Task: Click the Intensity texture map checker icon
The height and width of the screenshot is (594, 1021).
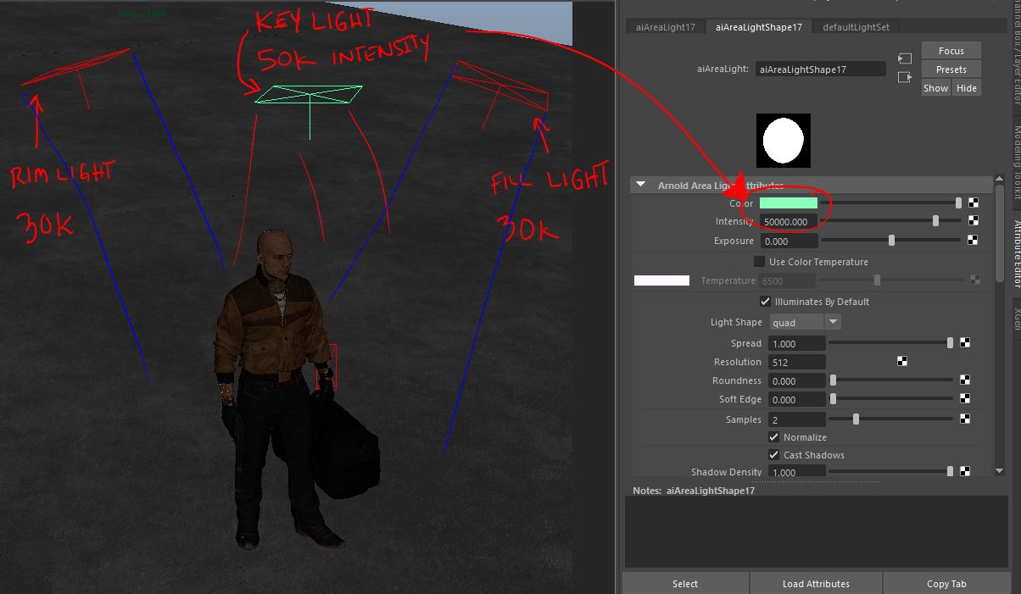Action: click(974, 221)
